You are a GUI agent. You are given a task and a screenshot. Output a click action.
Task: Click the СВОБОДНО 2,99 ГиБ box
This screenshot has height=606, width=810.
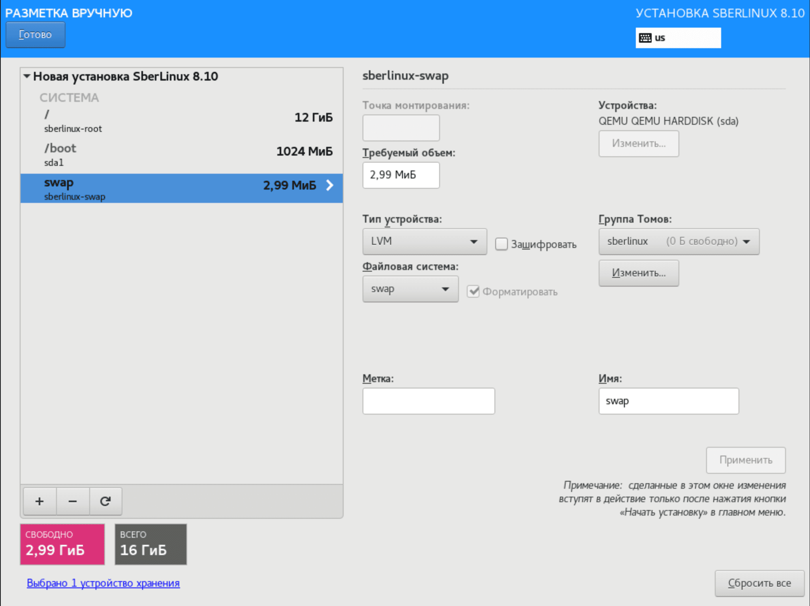point(62,544)
